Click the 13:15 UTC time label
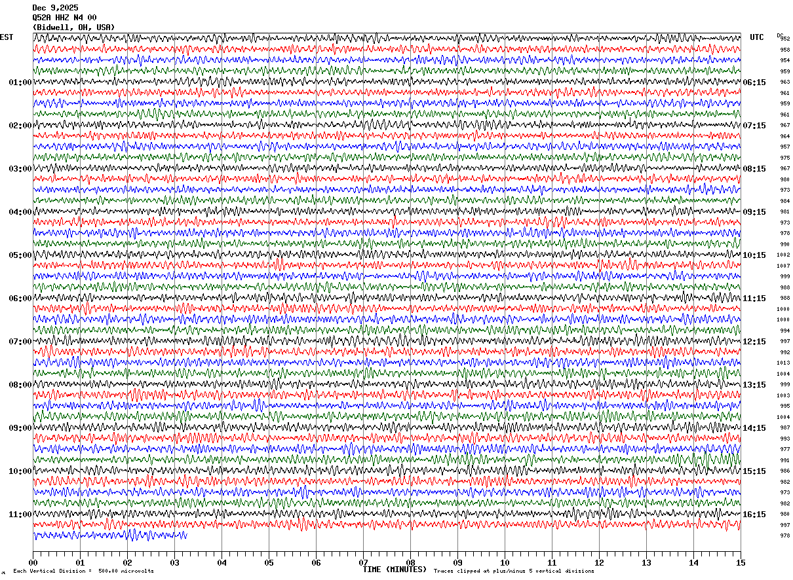This screenshot has height=580, width=793. click(754, 385)
